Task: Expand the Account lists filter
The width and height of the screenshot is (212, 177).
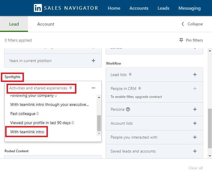Action: pos(195,123)
